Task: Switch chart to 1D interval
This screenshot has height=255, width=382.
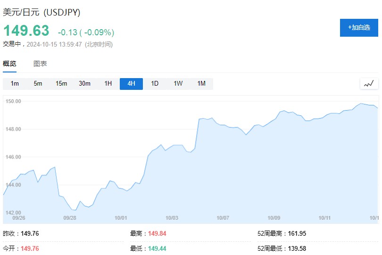Action: [155, 84]
